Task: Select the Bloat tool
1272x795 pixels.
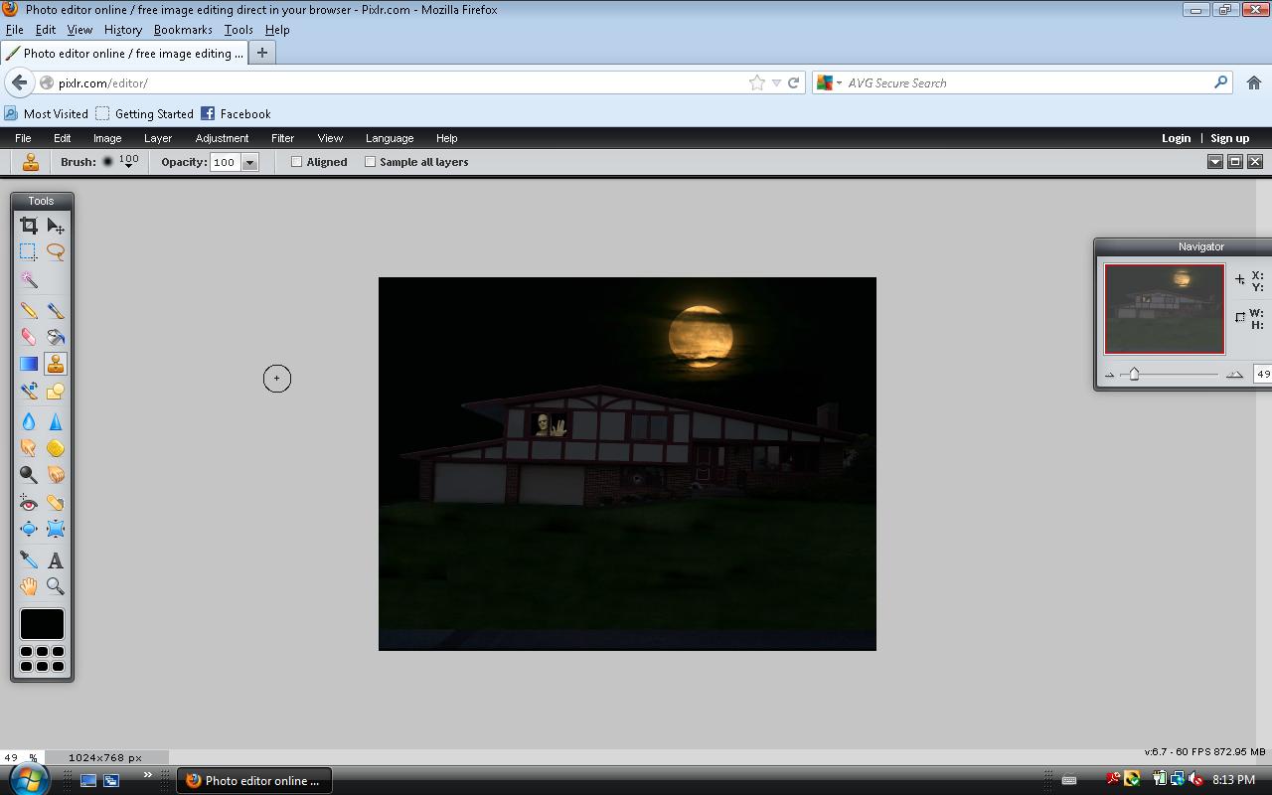Action: click(x=29, y=530)
